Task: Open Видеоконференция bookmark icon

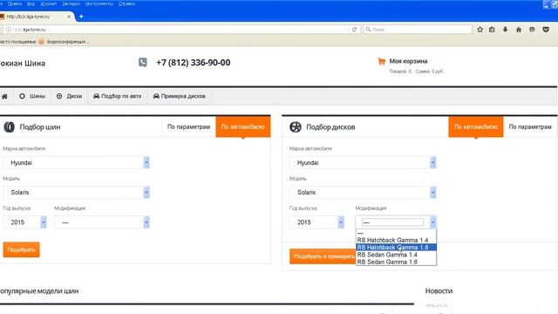Action: point(41,42)
